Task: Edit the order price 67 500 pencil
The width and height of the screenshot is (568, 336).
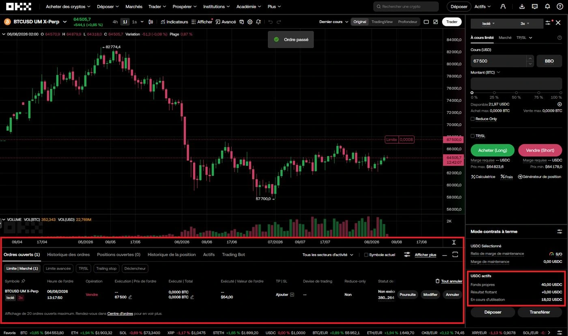Action: (130, 297)
